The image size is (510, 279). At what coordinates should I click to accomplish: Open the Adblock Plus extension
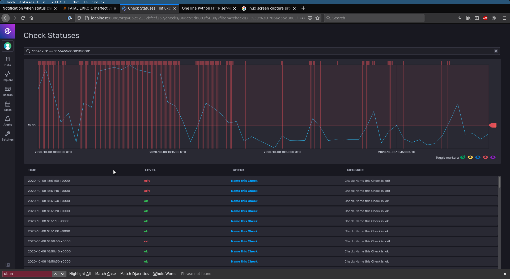(x=485, y=18)
